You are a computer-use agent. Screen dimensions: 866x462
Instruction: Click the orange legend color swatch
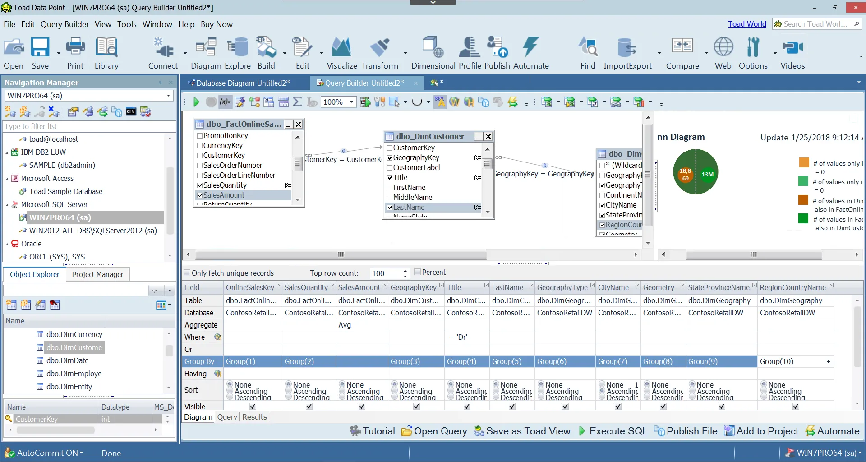coord(804,163)
